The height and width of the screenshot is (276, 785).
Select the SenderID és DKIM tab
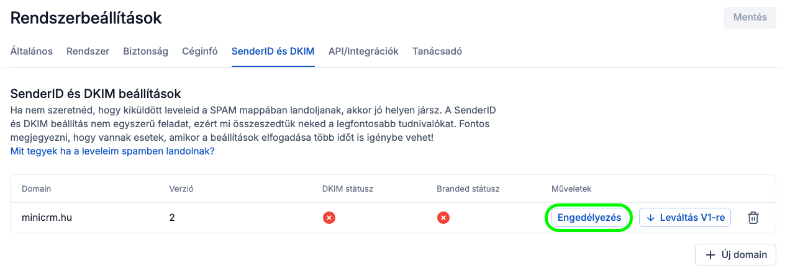click(x=273, y=51)
